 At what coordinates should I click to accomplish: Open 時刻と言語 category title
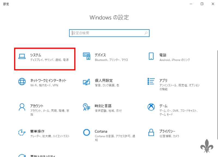103,106
